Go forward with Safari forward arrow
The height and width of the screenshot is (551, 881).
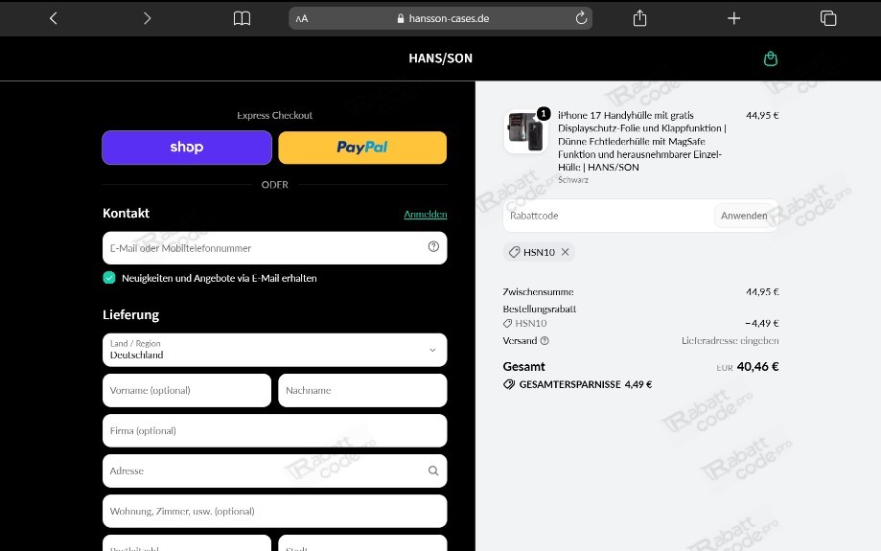tap(148, 18)
